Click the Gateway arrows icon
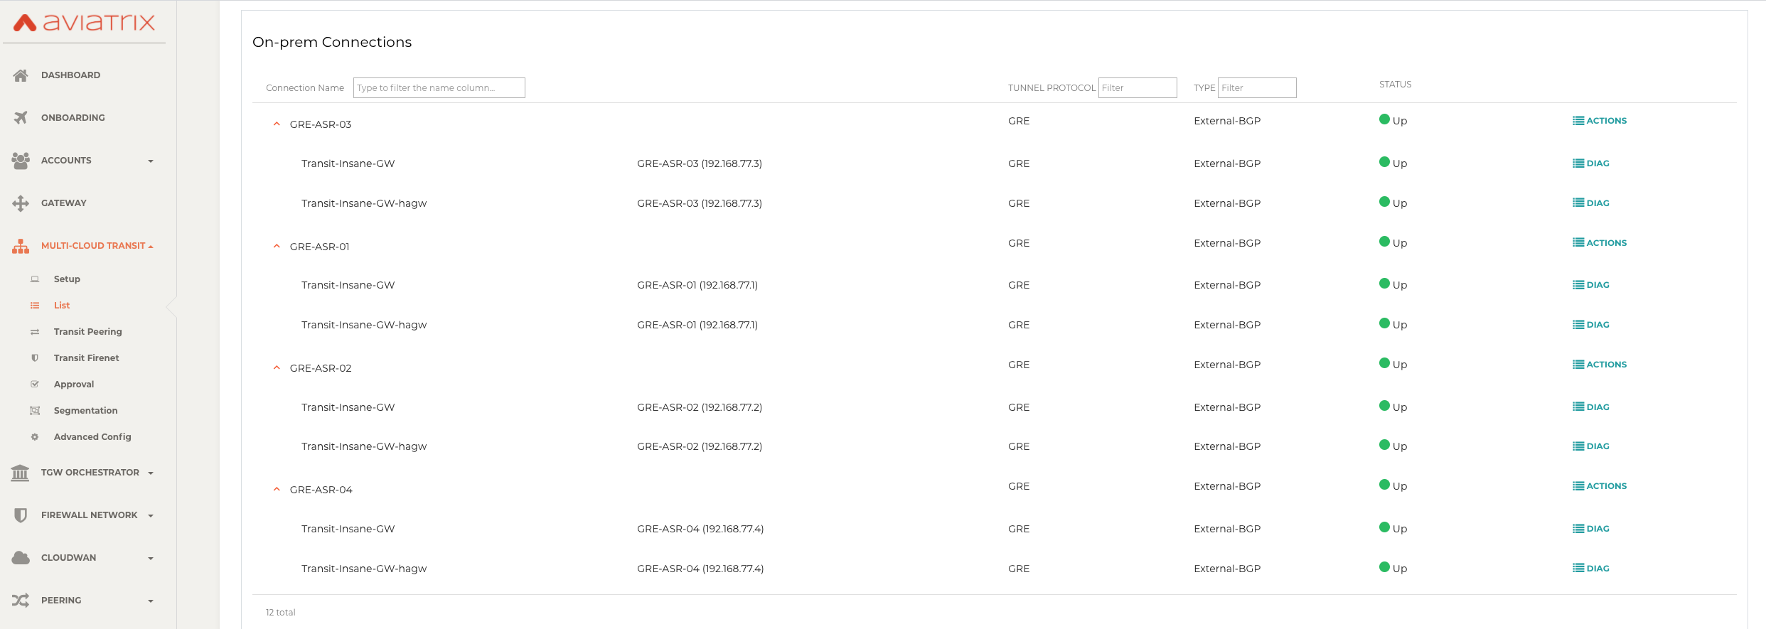1766x629 pixels. (21, 203)
